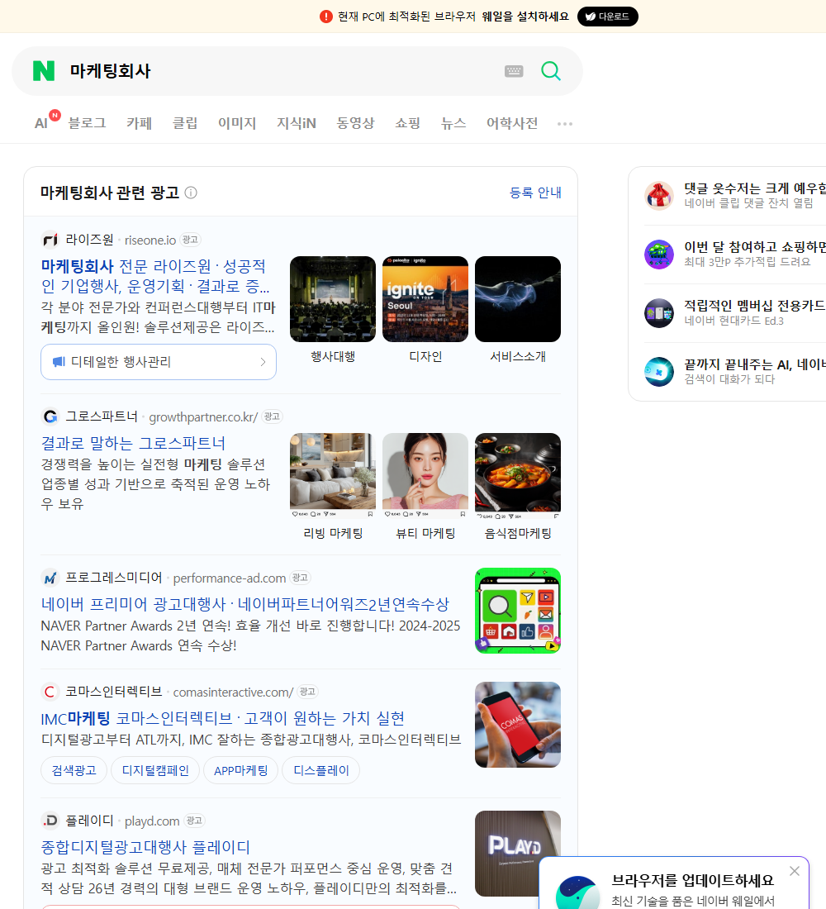Switch to the 지식iN tab
Viewport: 826px width, 909px height.
click(297, 123)
